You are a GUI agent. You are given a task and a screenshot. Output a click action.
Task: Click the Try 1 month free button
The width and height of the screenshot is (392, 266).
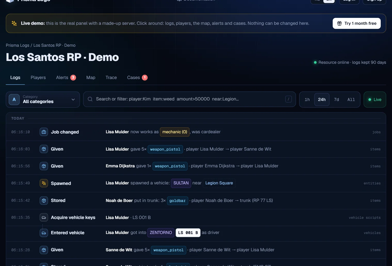[357, 23]
